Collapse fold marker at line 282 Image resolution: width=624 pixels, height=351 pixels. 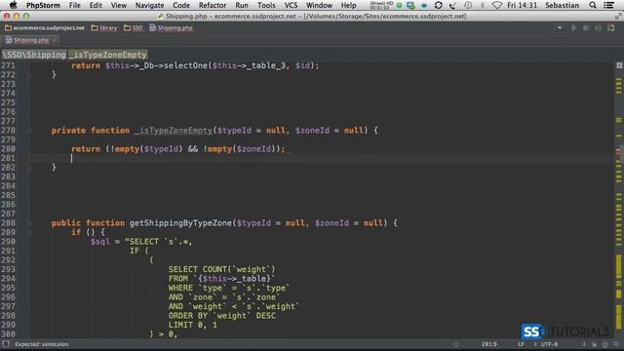(x=29, y=168)
